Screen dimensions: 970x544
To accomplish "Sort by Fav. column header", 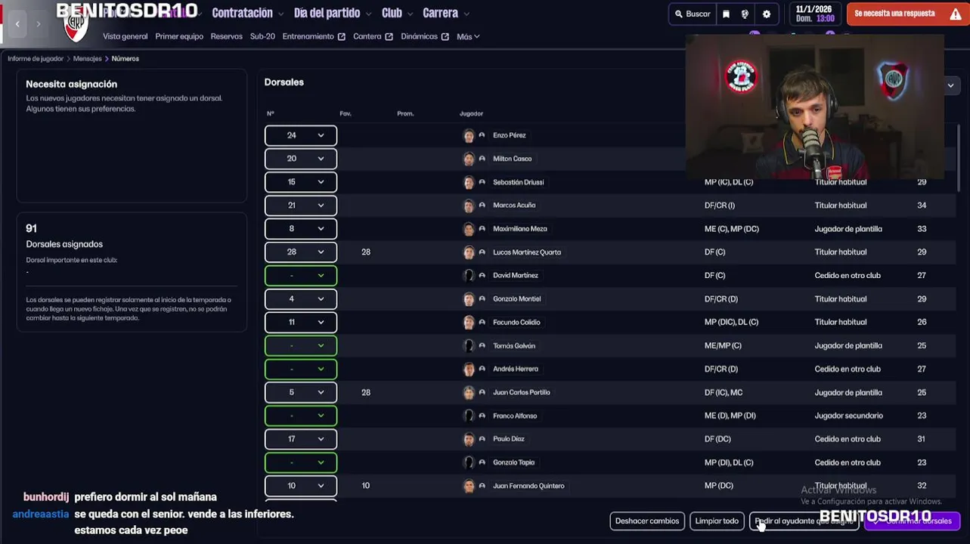I will (346, 114).
